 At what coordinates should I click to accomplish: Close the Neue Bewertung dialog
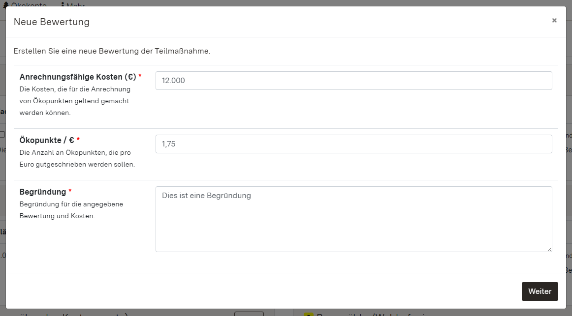pos(554,21)
